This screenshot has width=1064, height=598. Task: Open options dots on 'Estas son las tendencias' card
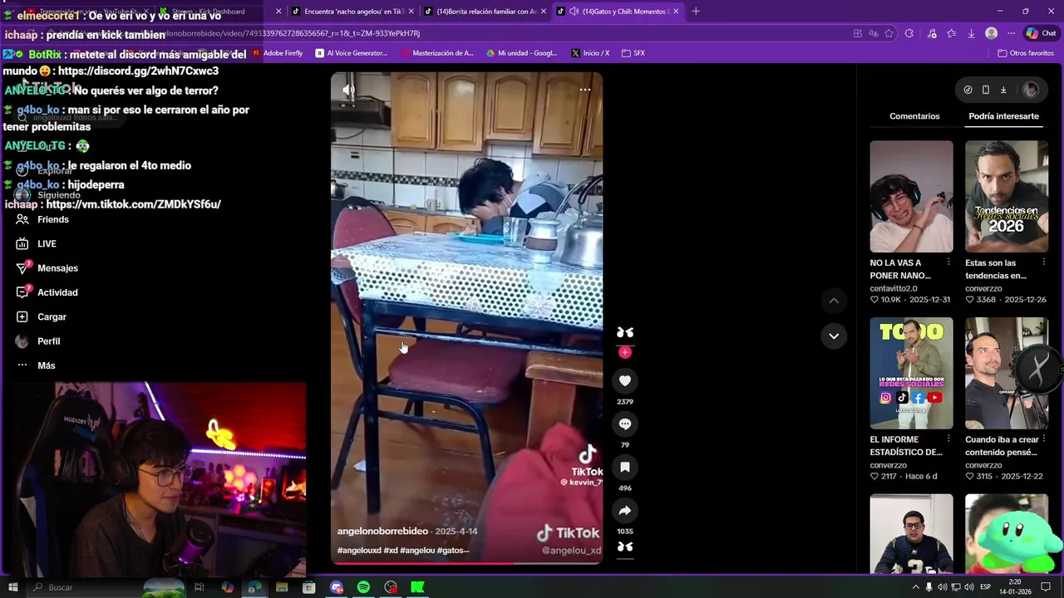[x=1043, y=262]
